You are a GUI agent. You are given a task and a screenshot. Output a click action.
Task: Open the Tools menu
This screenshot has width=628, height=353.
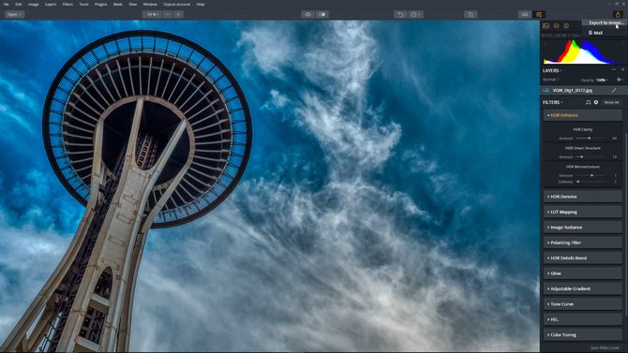pyautogui.click(x=83, y=4)
